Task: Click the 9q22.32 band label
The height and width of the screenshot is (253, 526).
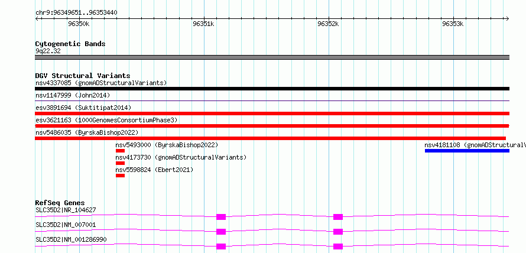Action: point(48,51)
